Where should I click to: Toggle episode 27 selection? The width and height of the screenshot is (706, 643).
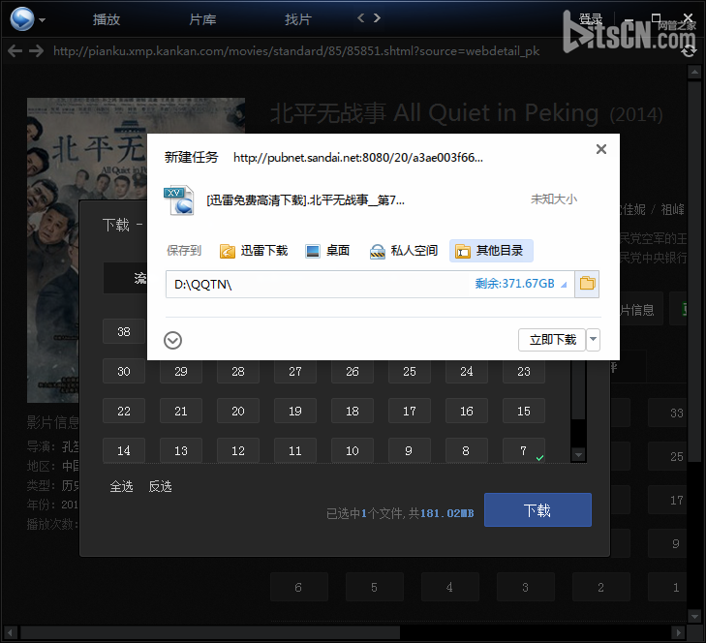[x=295, y=372]
